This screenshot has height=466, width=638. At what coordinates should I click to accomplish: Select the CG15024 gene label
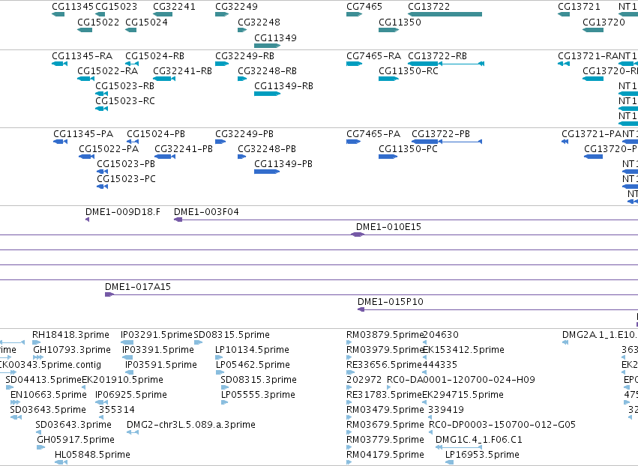pyautogui.click(x=146, y=22)
